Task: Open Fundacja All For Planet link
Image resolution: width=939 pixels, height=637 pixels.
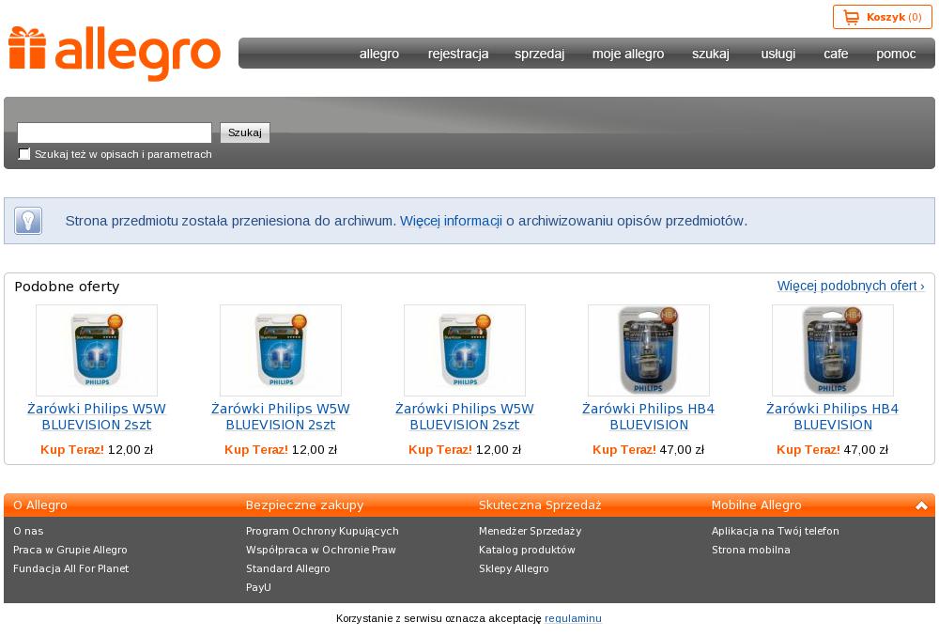Action: (x=70, y=568)
